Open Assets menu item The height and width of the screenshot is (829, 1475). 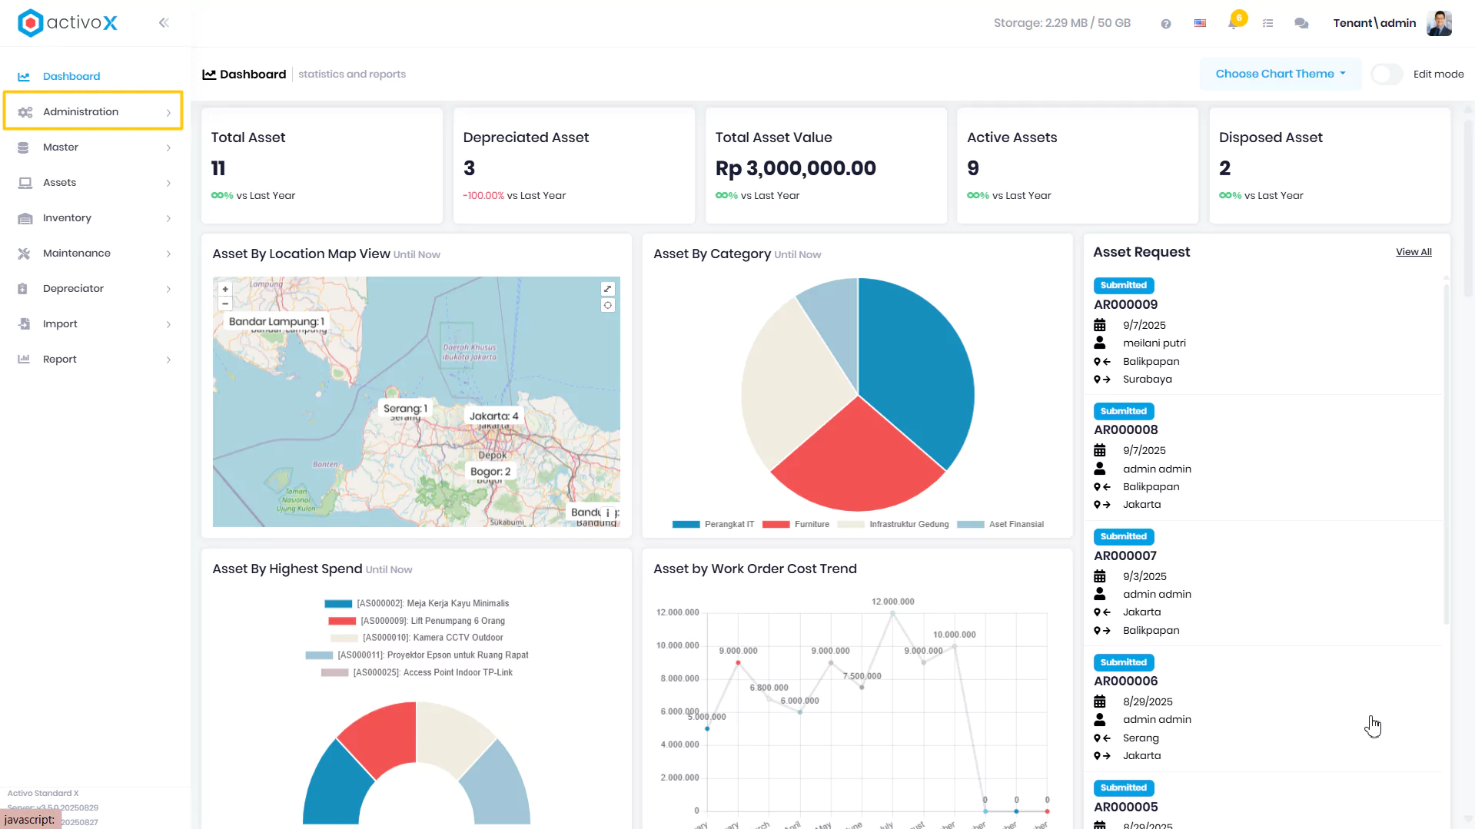point(94,183)
